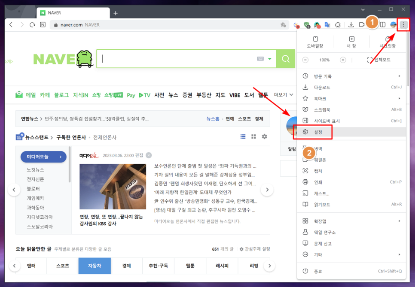Open 북마크 bookmark submenu

(x=351, y=98)
